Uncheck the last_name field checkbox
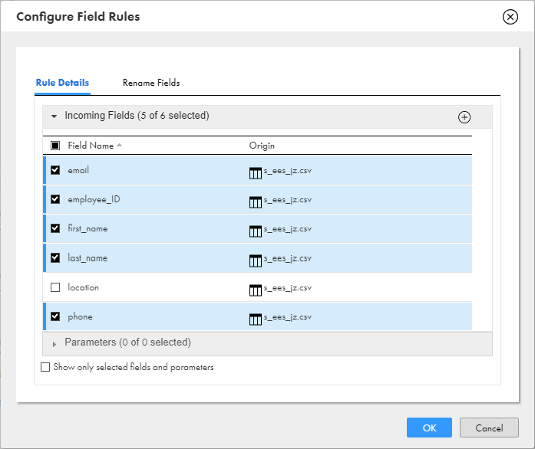This screenshot has height=449, width=535. click(55, 258)
